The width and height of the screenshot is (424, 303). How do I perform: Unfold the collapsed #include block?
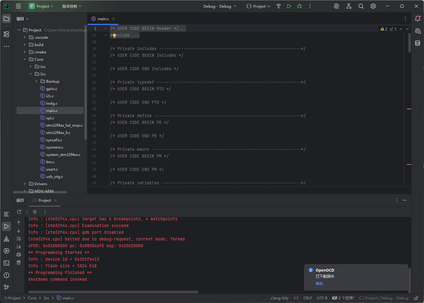106,35
